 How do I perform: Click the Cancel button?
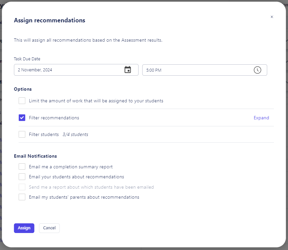49,228
